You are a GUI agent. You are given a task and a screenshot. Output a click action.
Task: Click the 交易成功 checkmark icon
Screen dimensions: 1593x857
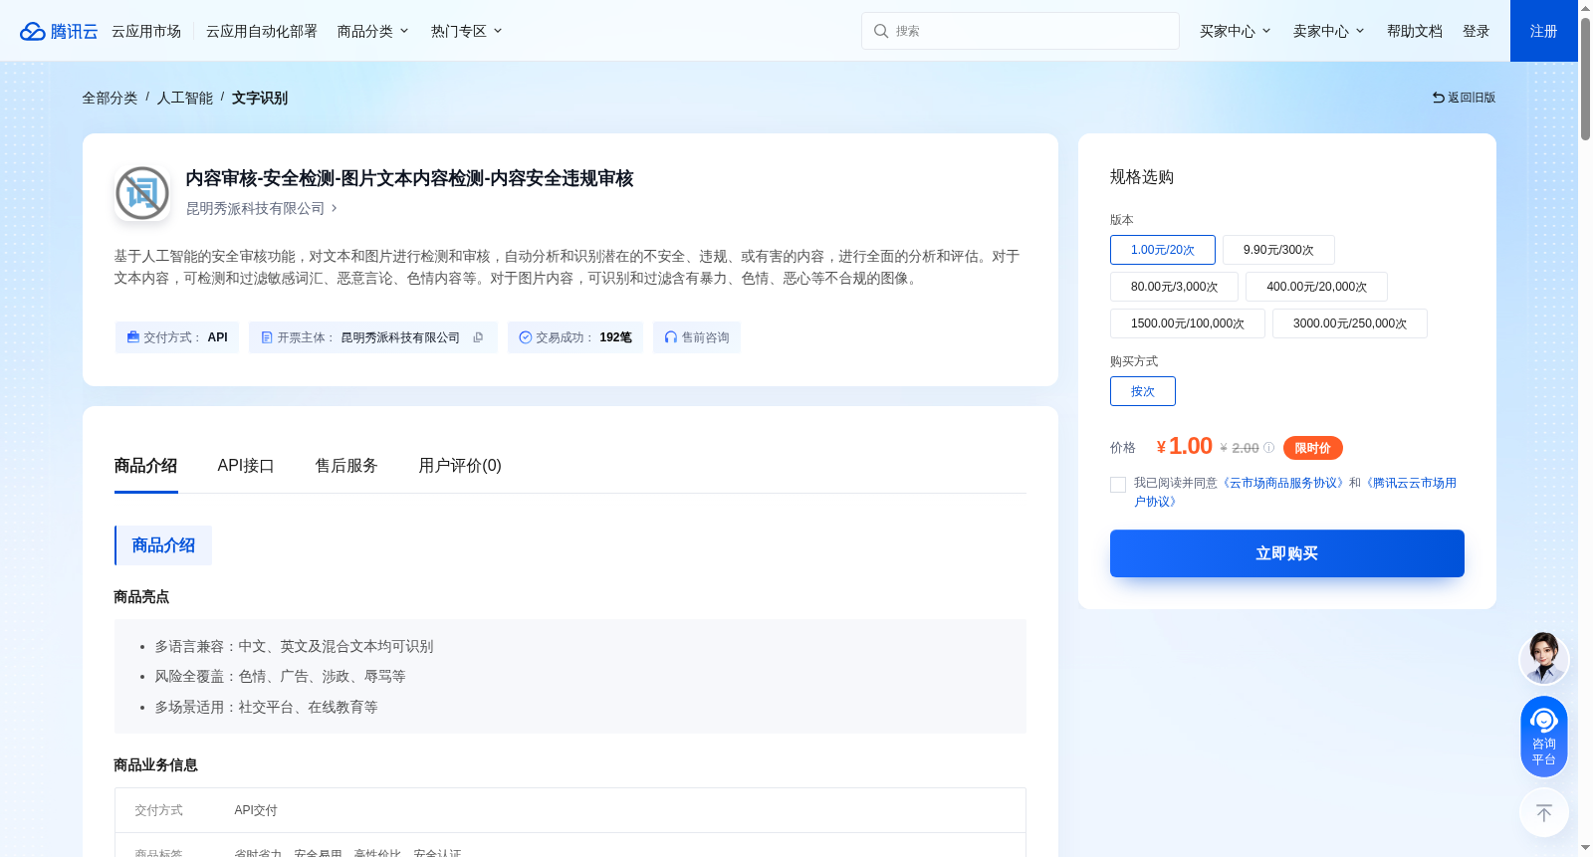point(526,337)
